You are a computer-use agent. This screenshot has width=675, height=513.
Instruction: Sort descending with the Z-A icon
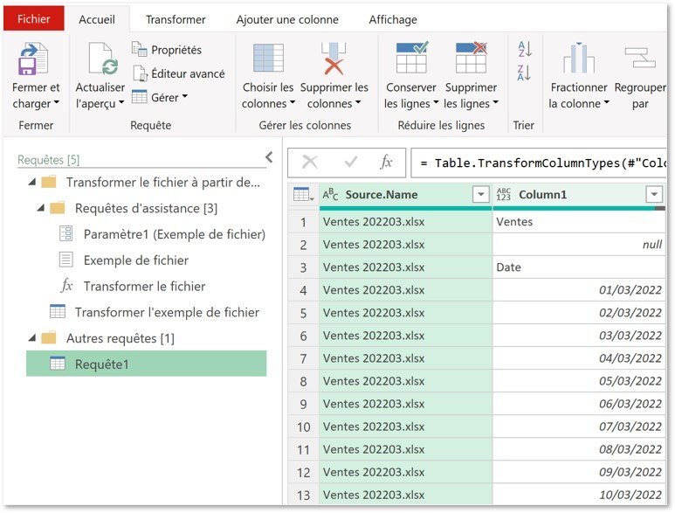pos(524,73)
